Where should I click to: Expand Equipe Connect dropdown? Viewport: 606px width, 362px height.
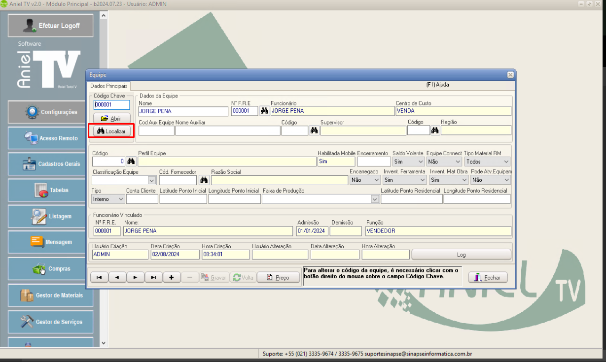pos(458,162)
